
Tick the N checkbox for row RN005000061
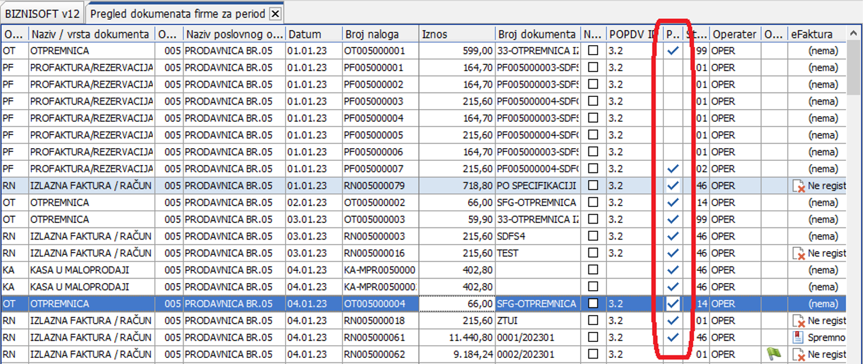point(593,337)
